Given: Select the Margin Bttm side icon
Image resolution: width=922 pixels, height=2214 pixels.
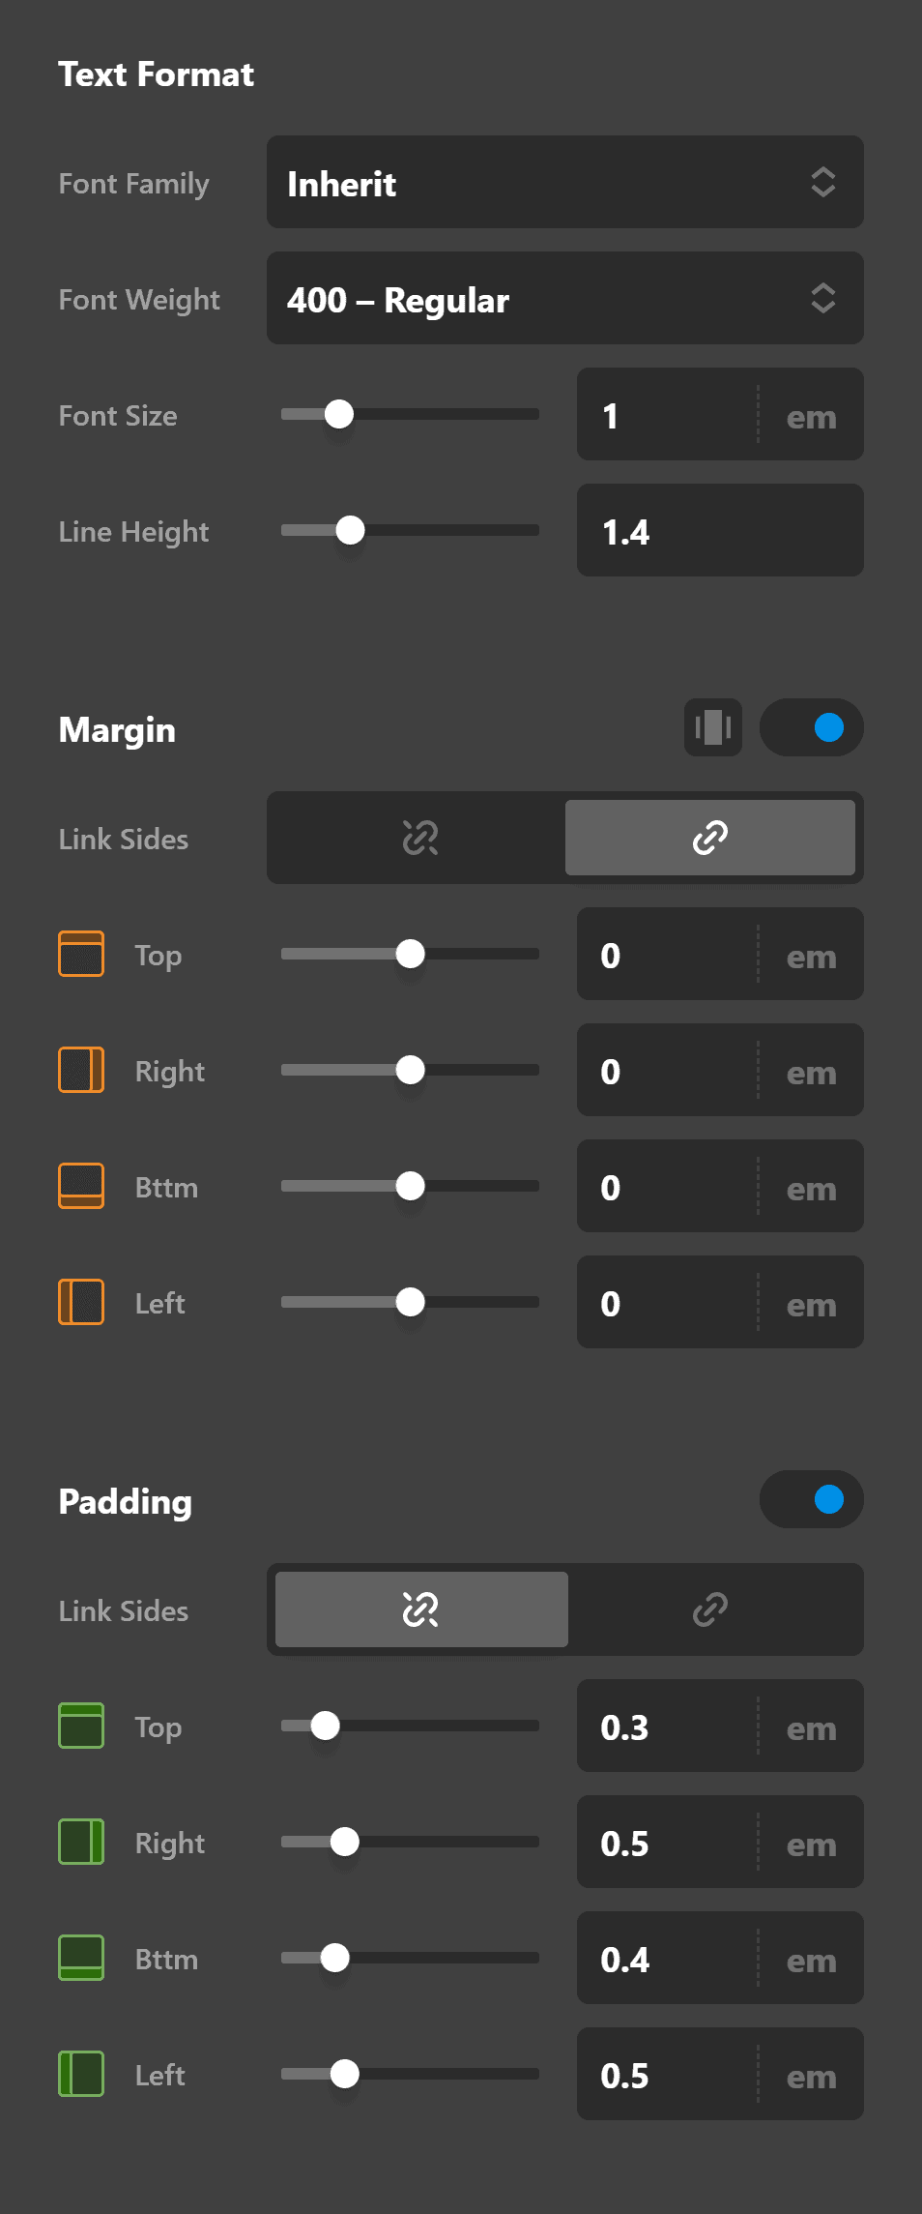Looking at the screenshot, I should [81, 1186].
